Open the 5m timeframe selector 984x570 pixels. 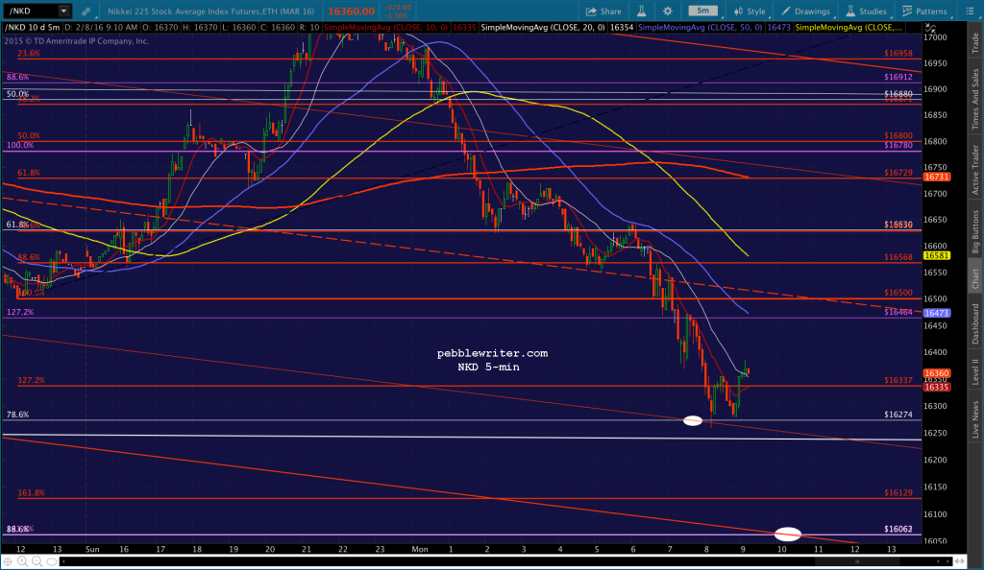coord(702,11)
